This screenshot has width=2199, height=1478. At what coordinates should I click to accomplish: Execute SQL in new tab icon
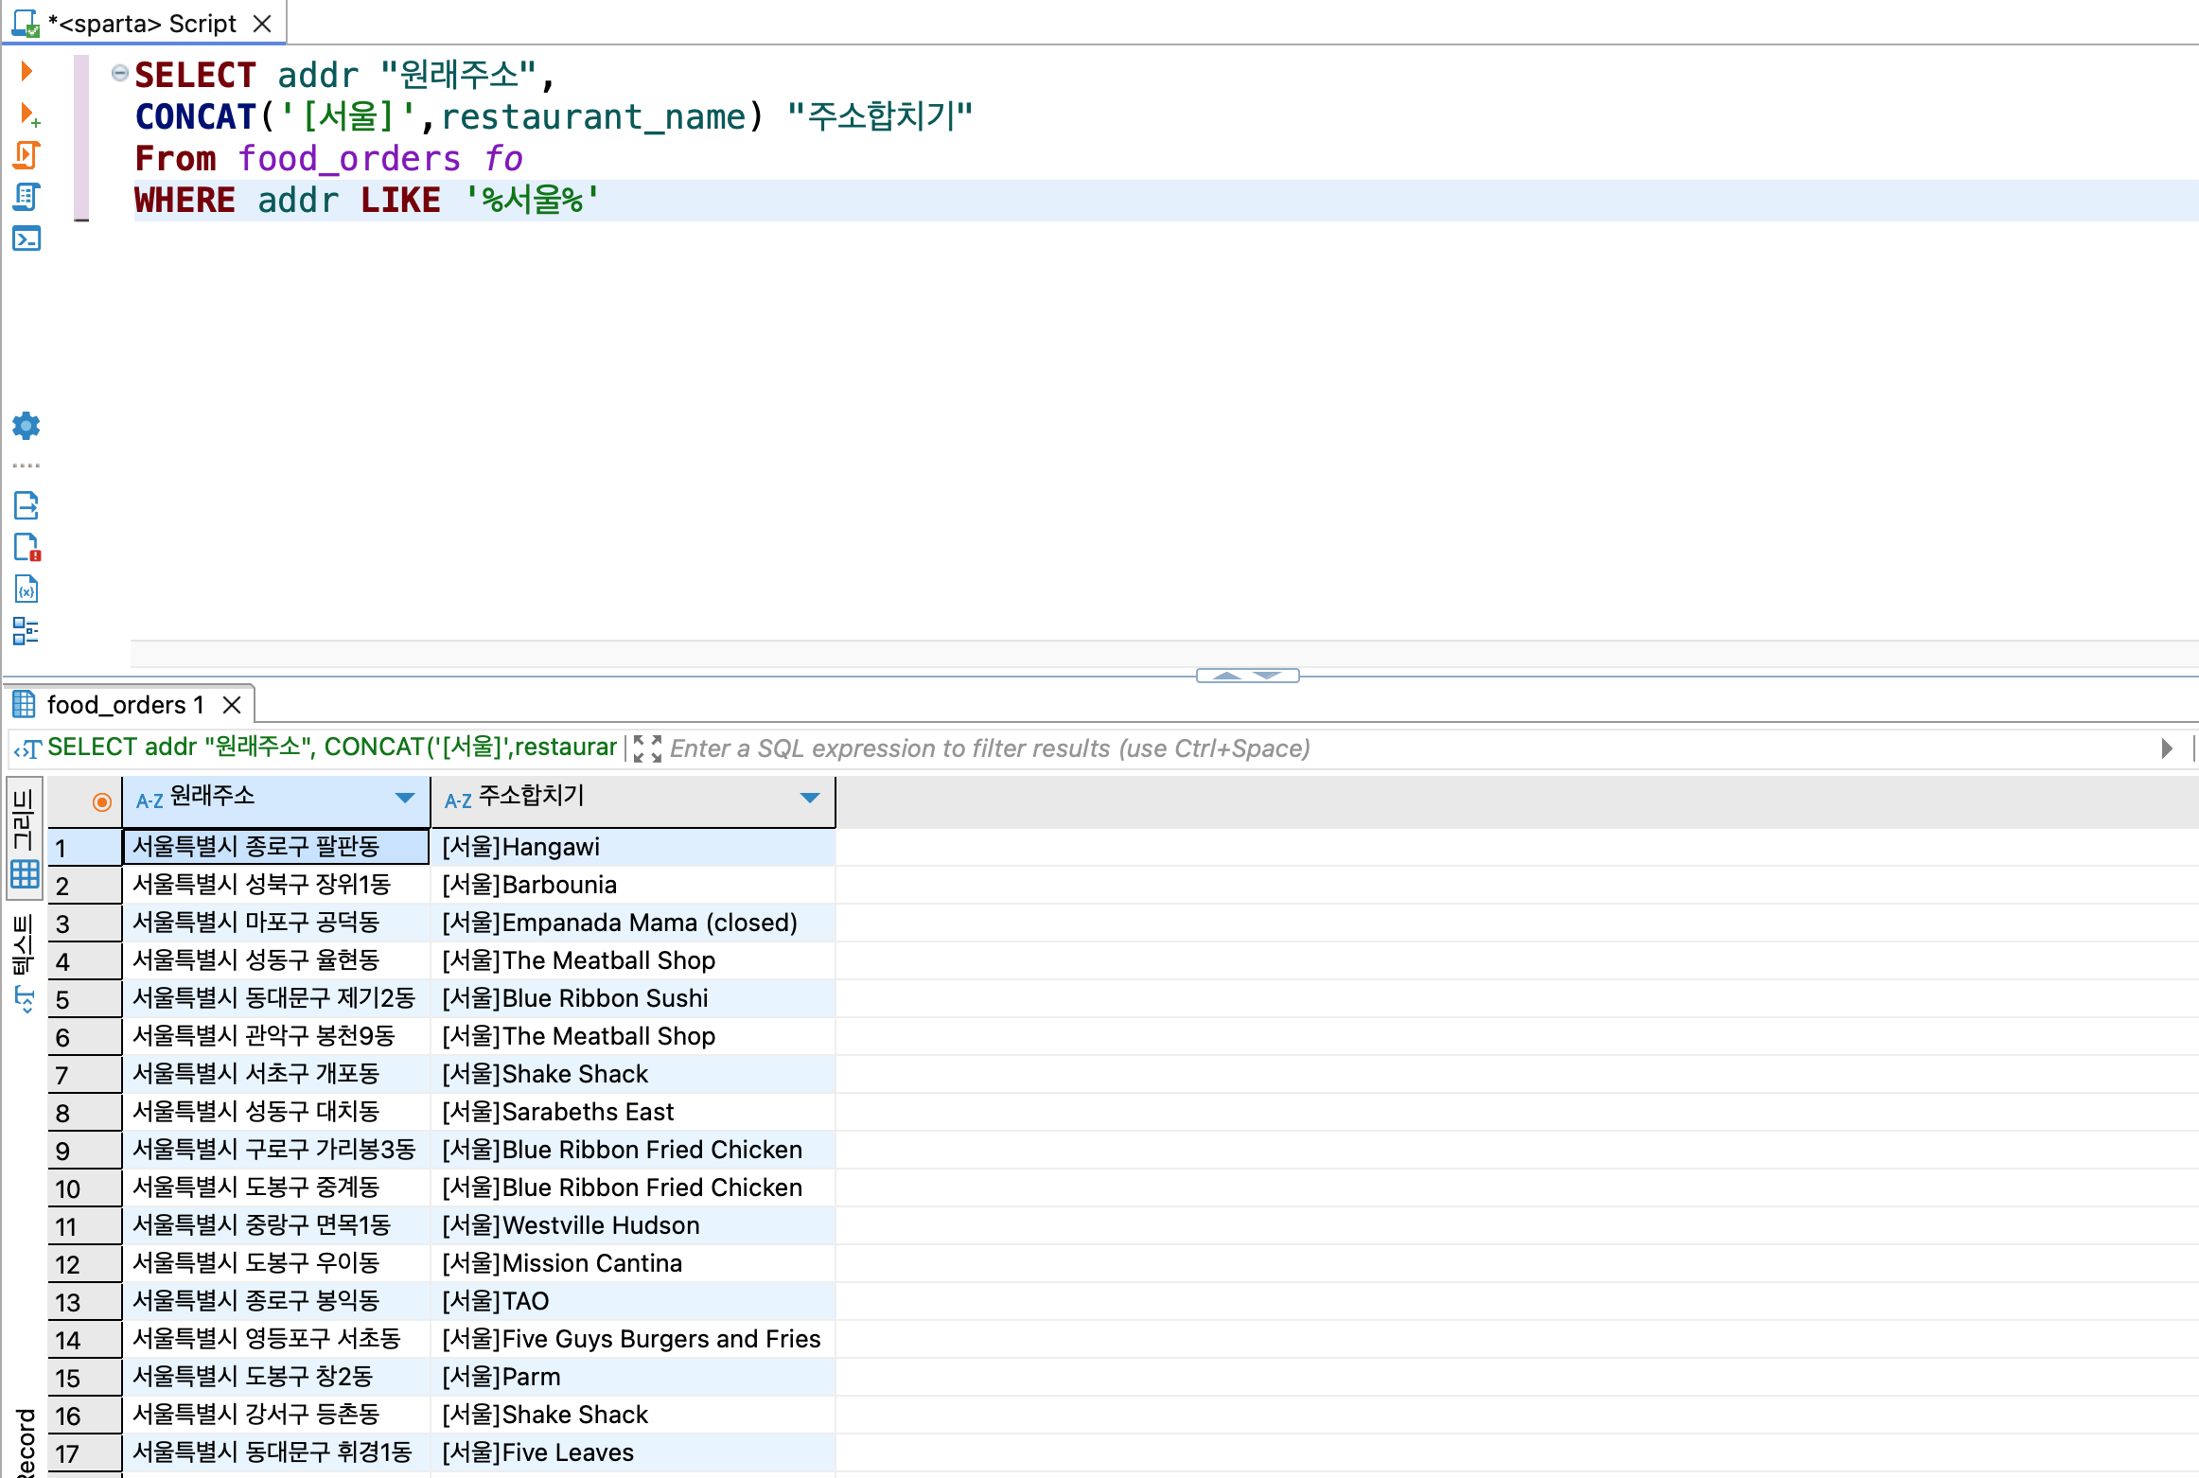(28, 114)
